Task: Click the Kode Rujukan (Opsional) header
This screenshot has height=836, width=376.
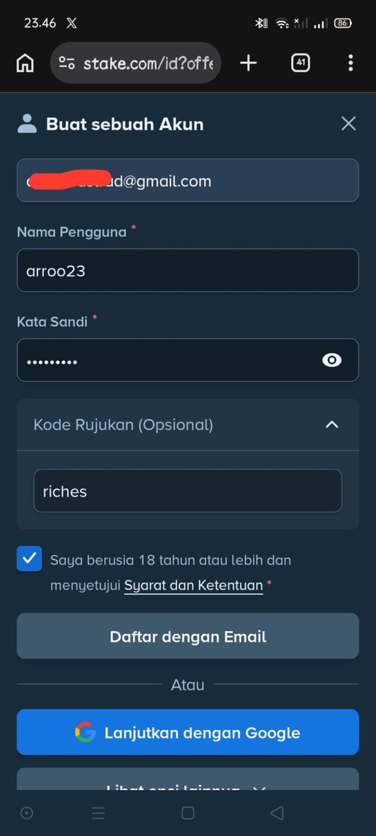Action: pyautogui.click(x=188, y=424)
